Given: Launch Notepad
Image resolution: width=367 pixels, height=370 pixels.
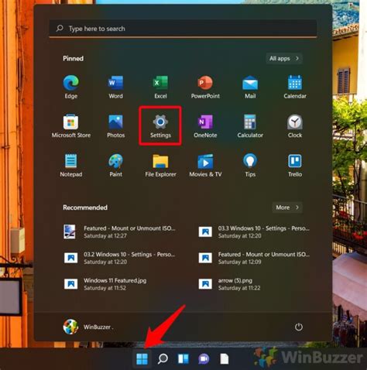Looking at the screenshot, I should click(71, 165).
